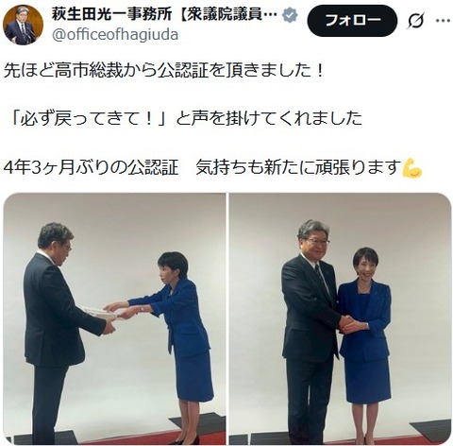Screen dimensions: 453x446
Task: Click the first line mentioning 高市総裁
Action: coord(163,71)
